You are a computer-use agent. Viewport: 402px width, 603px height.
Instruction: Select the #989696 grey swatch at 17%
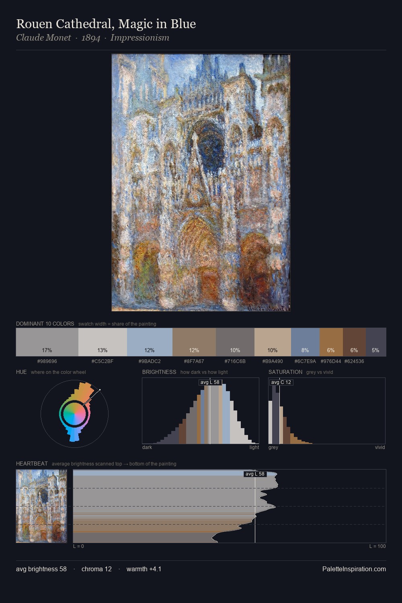[47, 342]
